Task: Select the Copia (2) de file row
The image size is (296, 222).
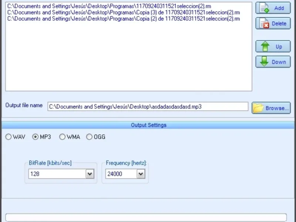Action: (x=124, y=19)
